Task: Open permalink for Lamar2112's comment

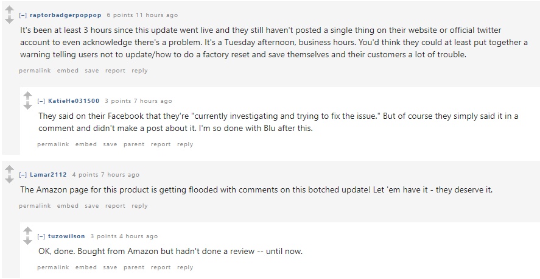Action: pos(35,206)
